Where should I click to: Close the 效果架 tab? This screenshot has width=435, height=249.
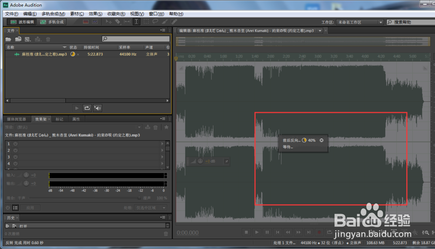point(50,119)
